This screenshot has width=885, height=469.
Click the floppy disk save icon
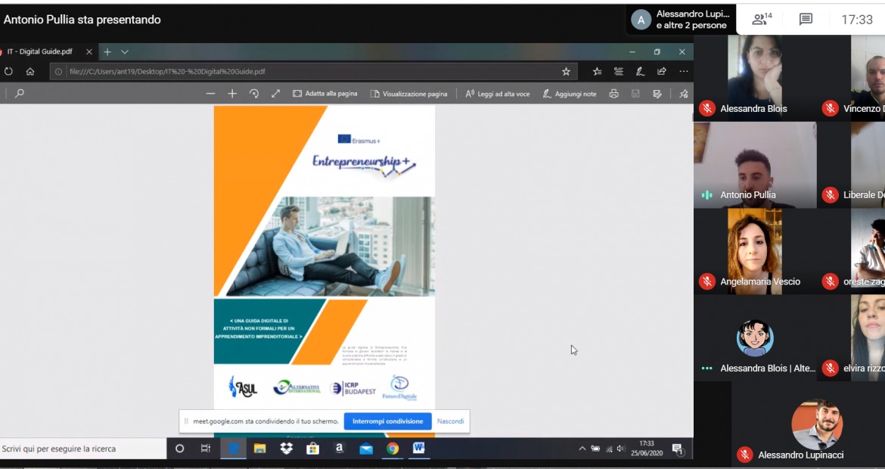tap(635, 94)
